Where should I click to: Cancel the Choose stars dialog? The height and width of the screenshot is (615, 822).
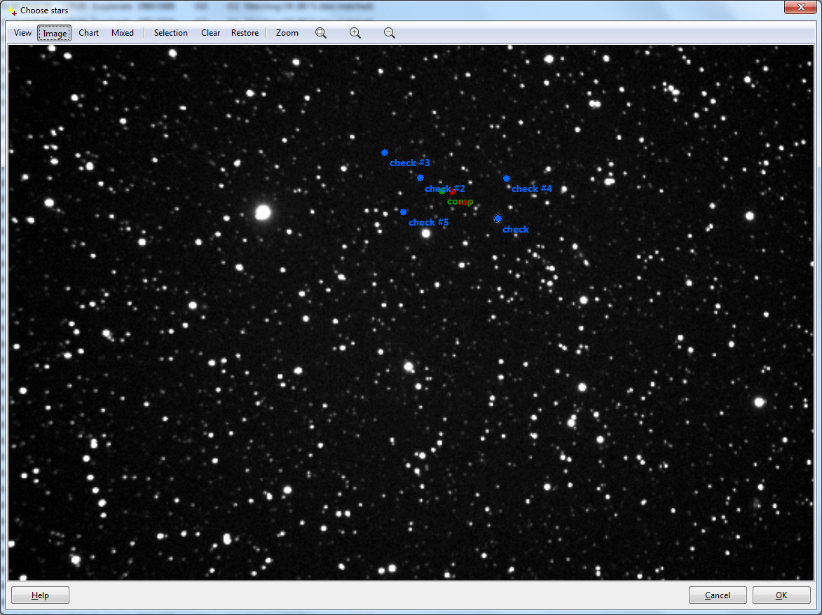(x=718, y=595)
